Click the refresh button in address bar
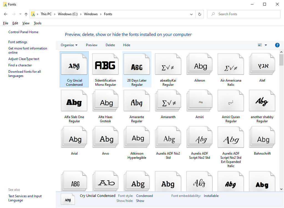 200,14
